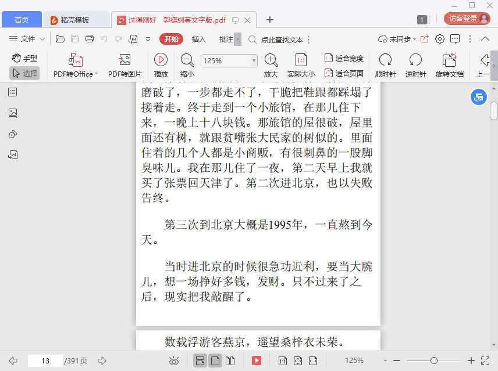Expand more ribbon tabs arrow
Image resolution: width=498 pixels, height=371 pixels.
point(237,39)
